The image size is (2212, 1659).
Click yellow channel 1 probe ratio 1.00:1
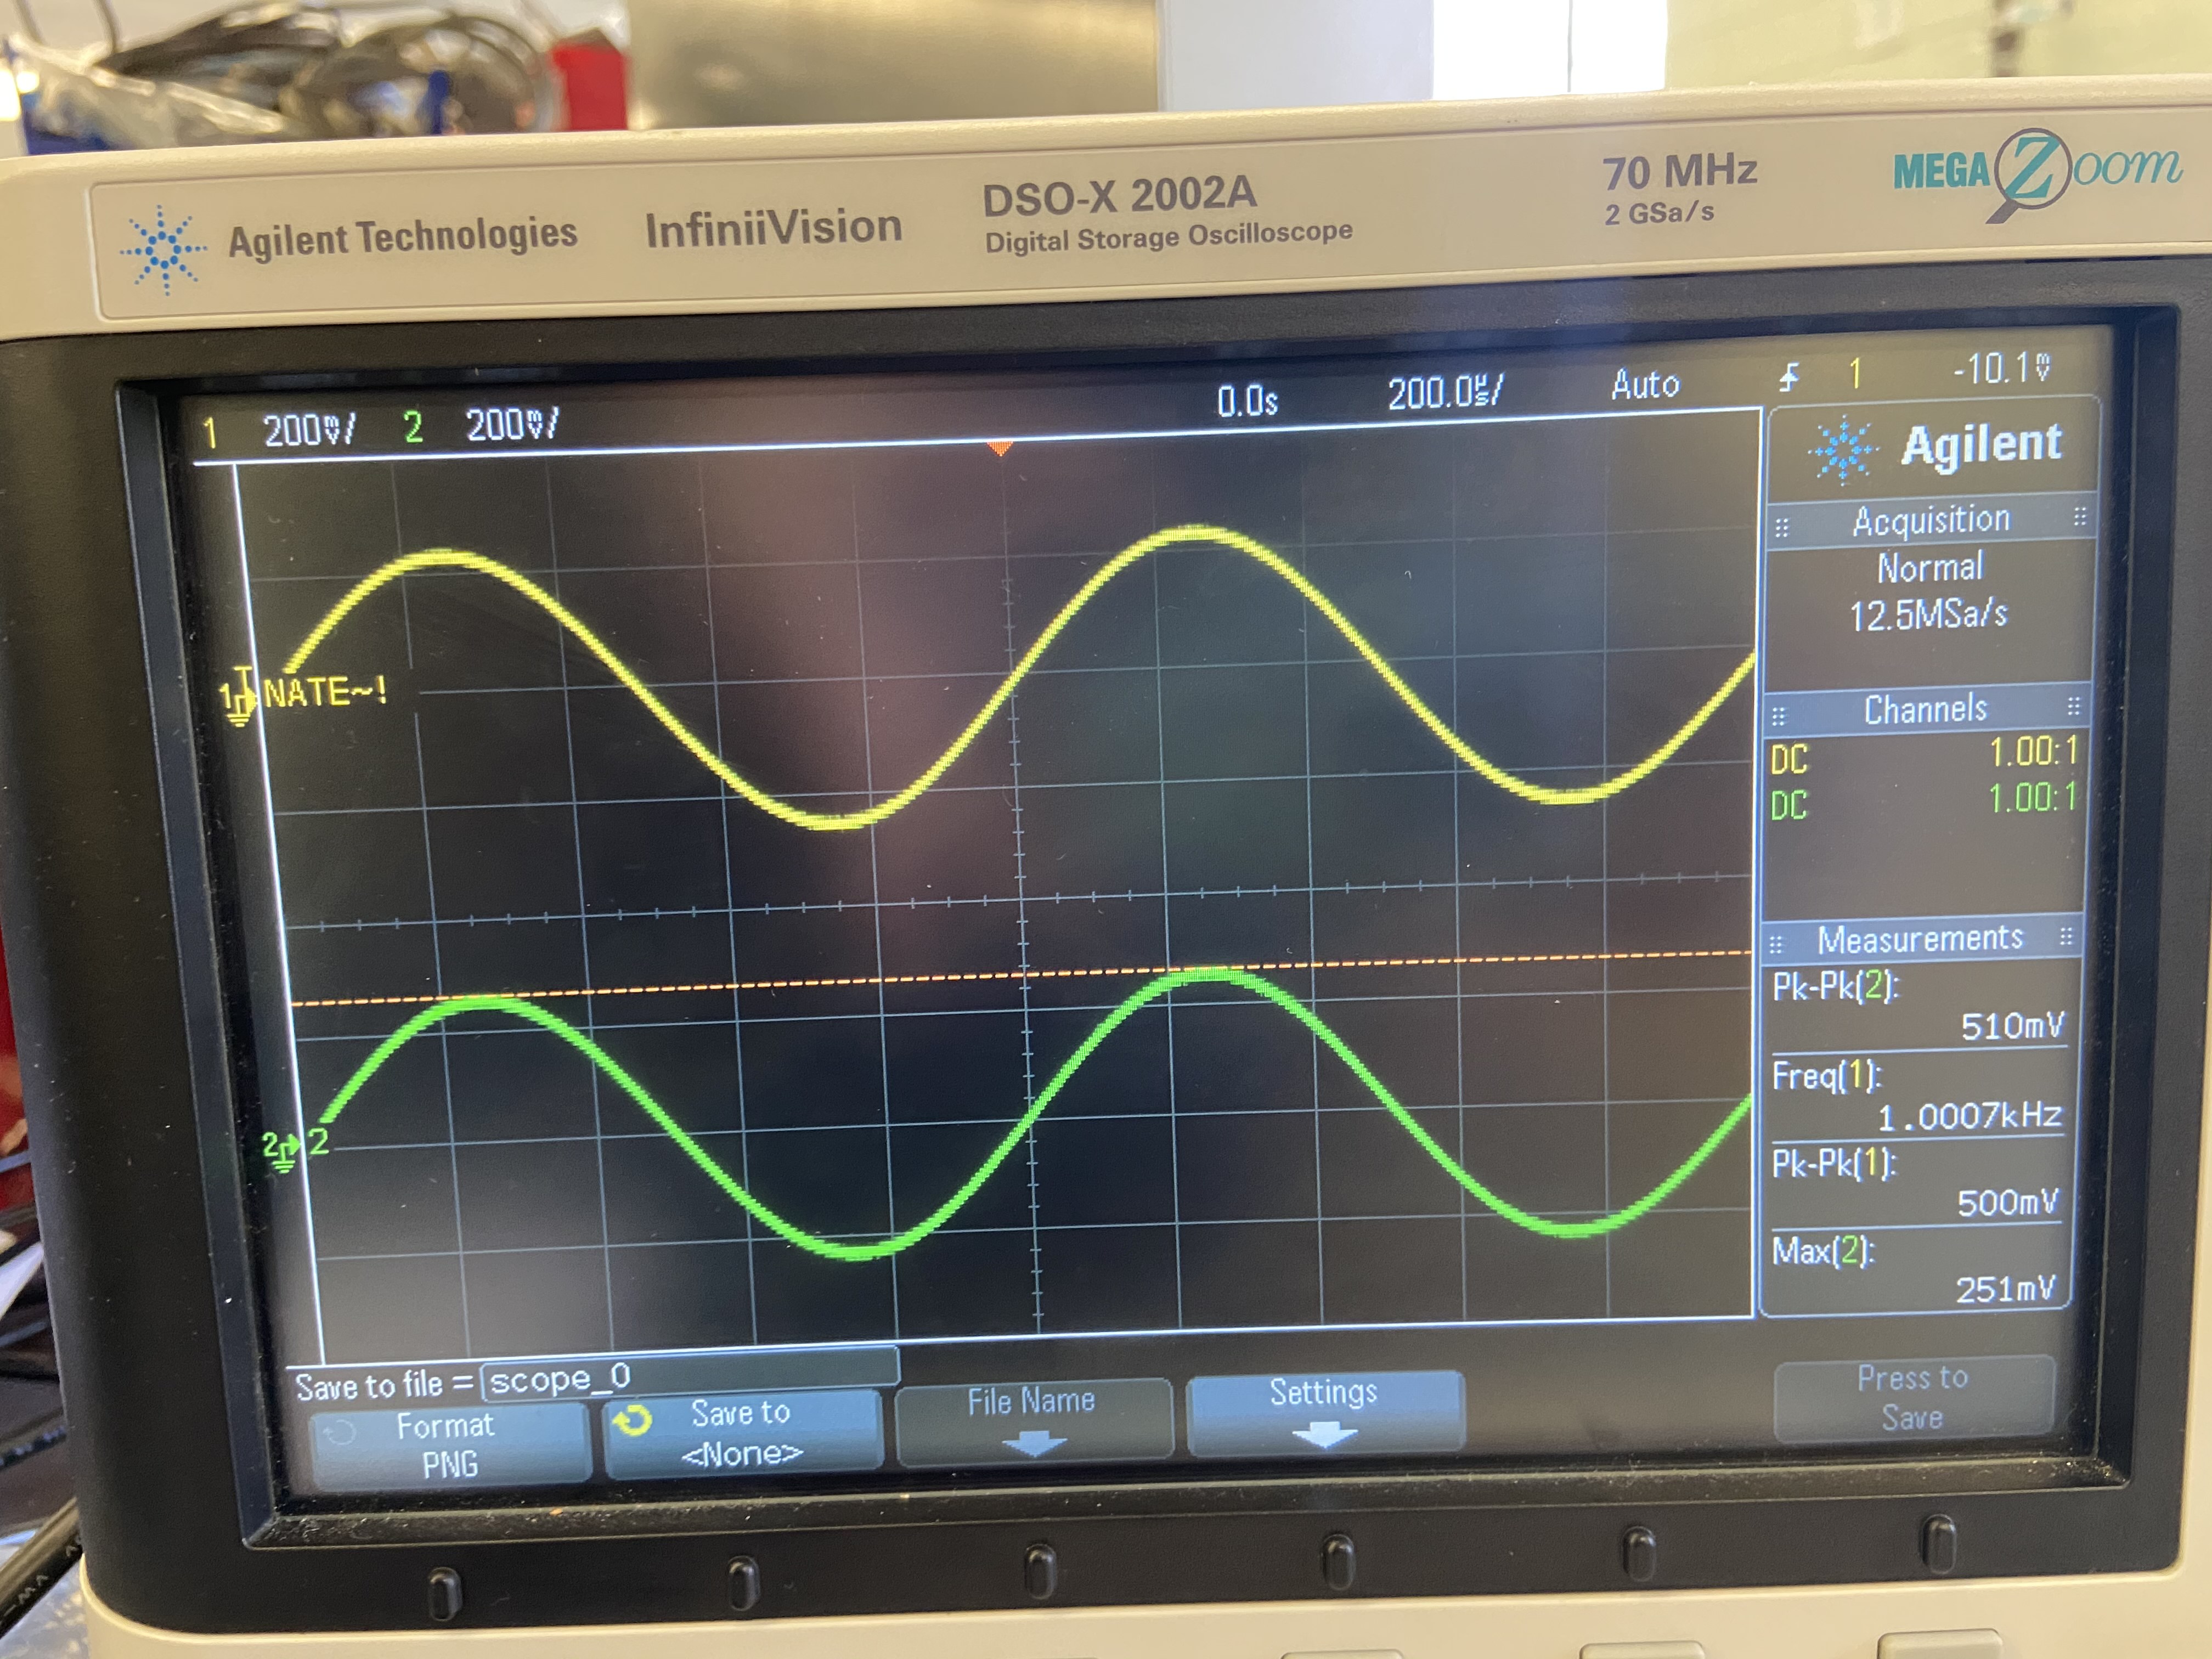coord(2033,752)
